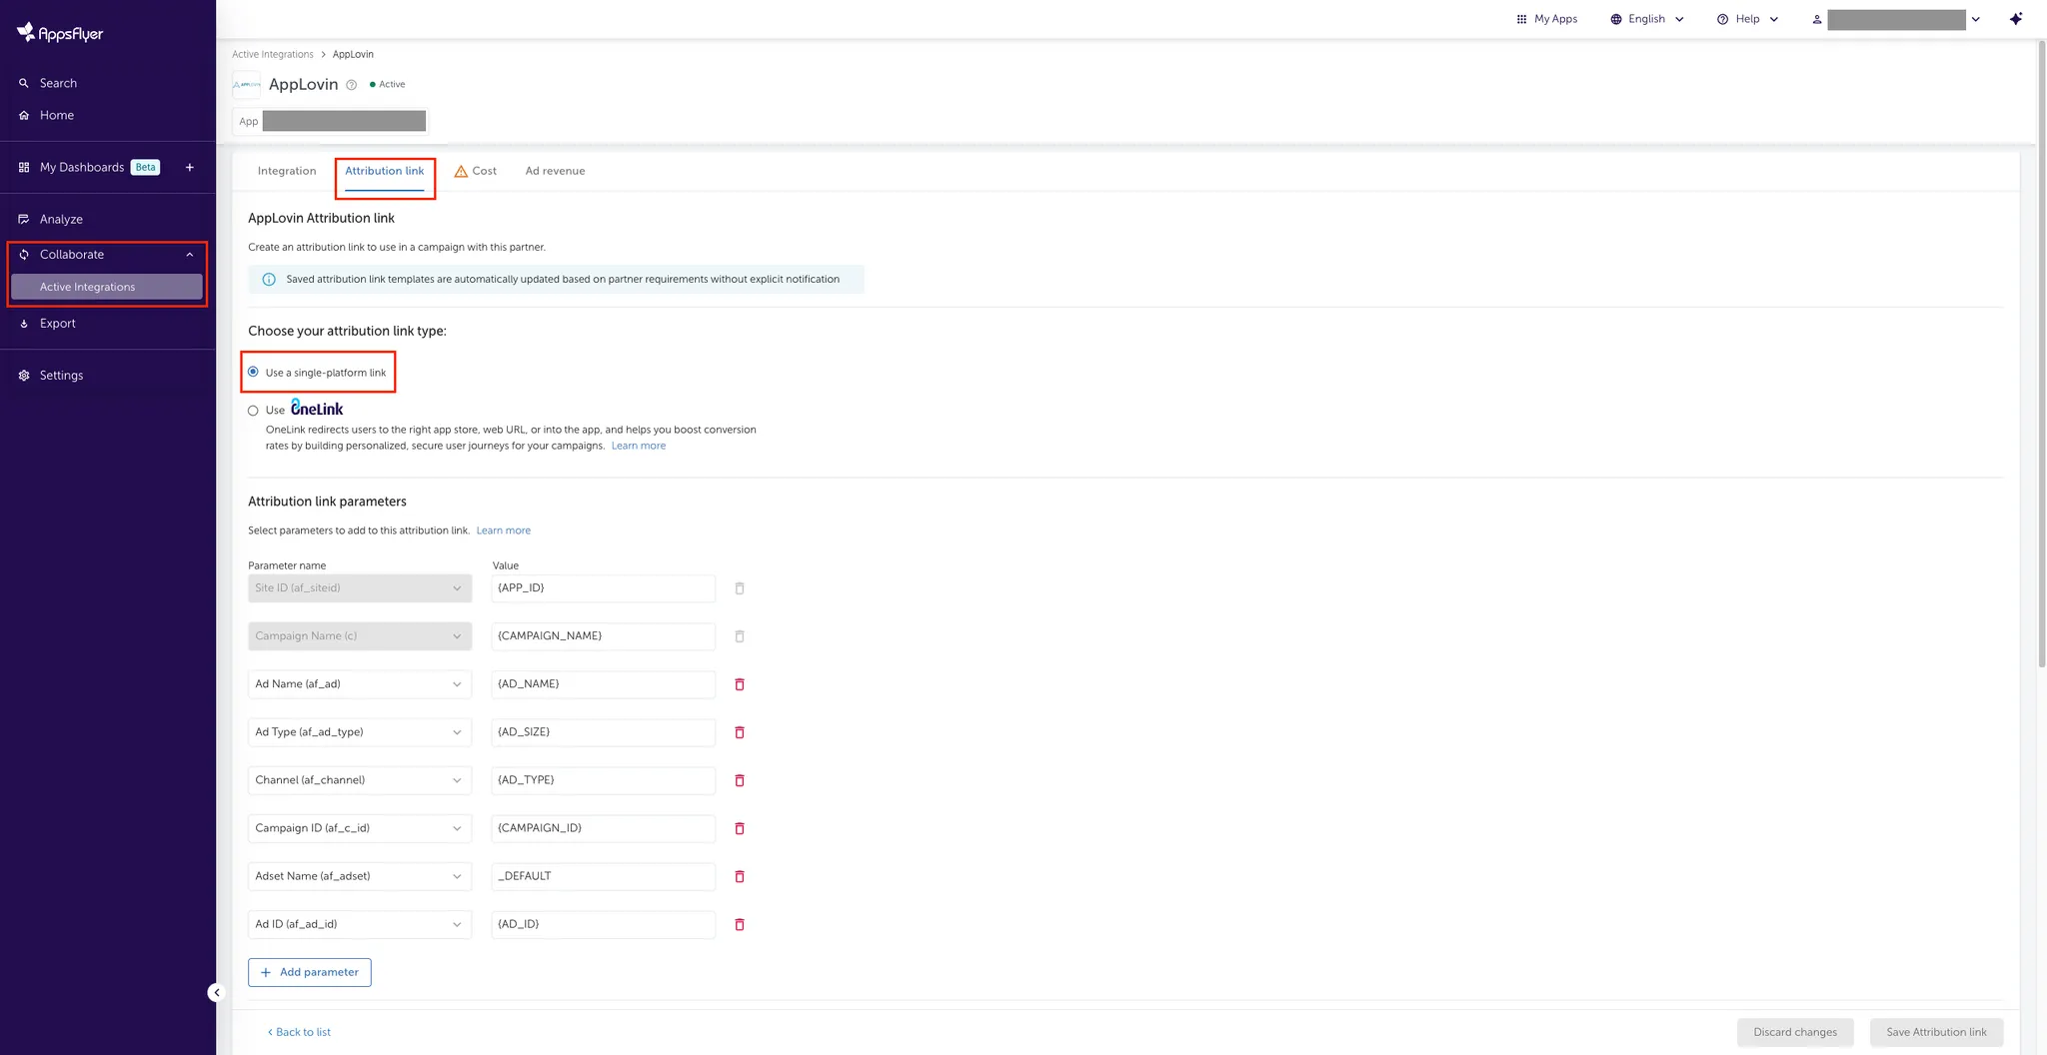Delete the Ad Name parameter
The width and height of the screenshot is (2047, 1055).
[740, 684]
